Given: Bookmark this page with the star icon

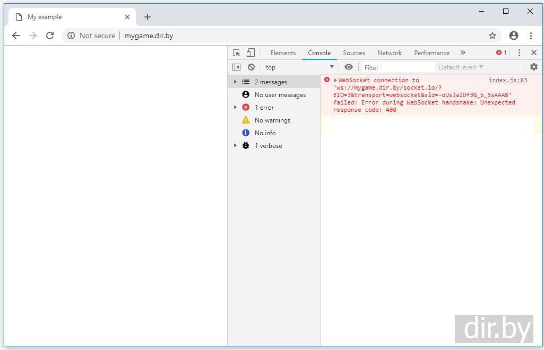Looking at the screenshot, I should [x=493, y=36].
